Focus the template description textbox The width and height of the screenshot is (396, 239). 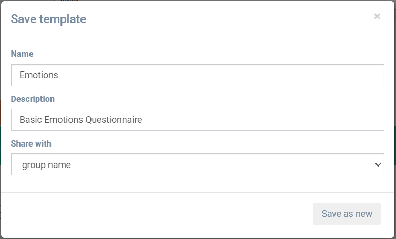(197, 120)
